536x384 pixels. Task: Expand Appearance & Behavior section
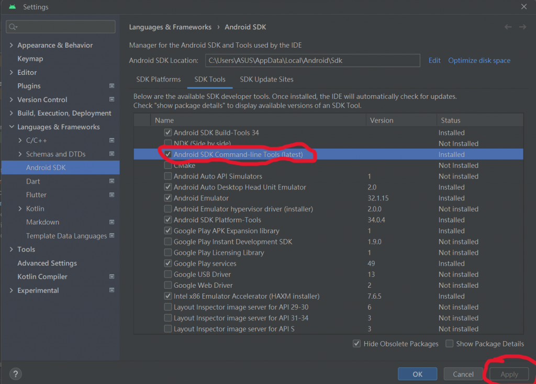pos(12,45)
